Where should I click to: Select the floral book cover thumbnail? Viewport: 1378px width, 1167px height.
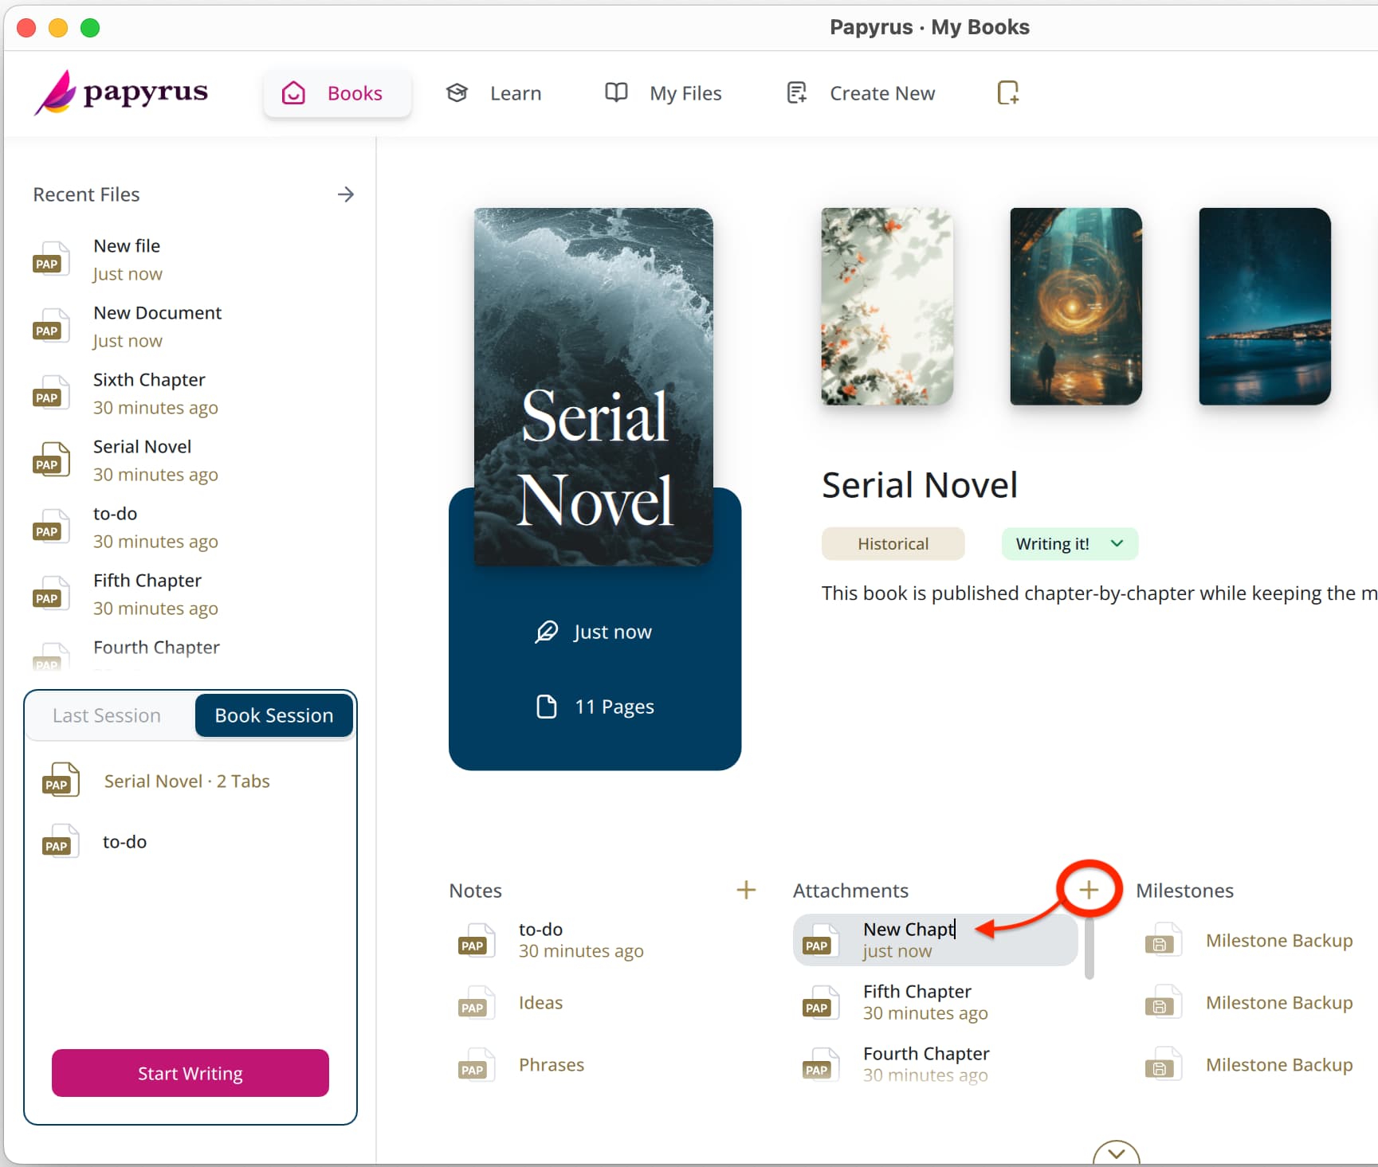(x=886, y=307)
